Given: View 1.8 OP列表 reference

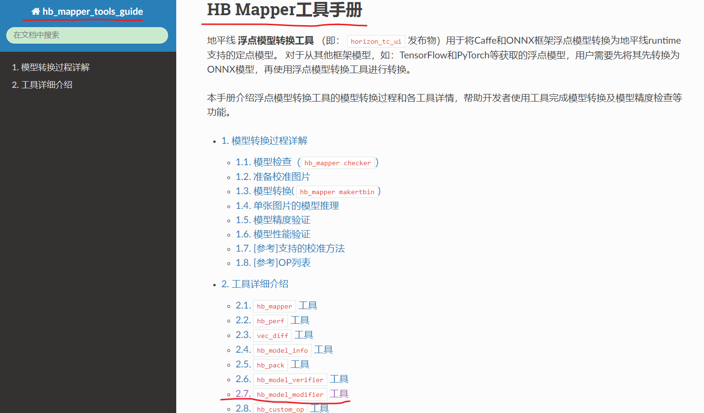Looking at the screenshot, I should point(273,263).
